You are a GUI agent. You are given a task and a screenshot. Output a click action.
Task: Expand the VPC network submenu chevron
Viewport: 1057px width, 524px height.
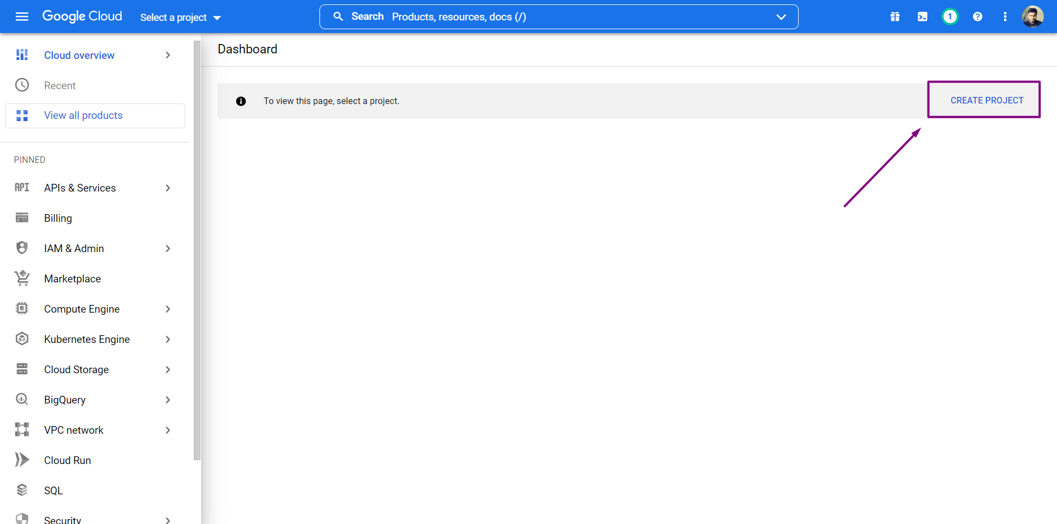(168, 430)
